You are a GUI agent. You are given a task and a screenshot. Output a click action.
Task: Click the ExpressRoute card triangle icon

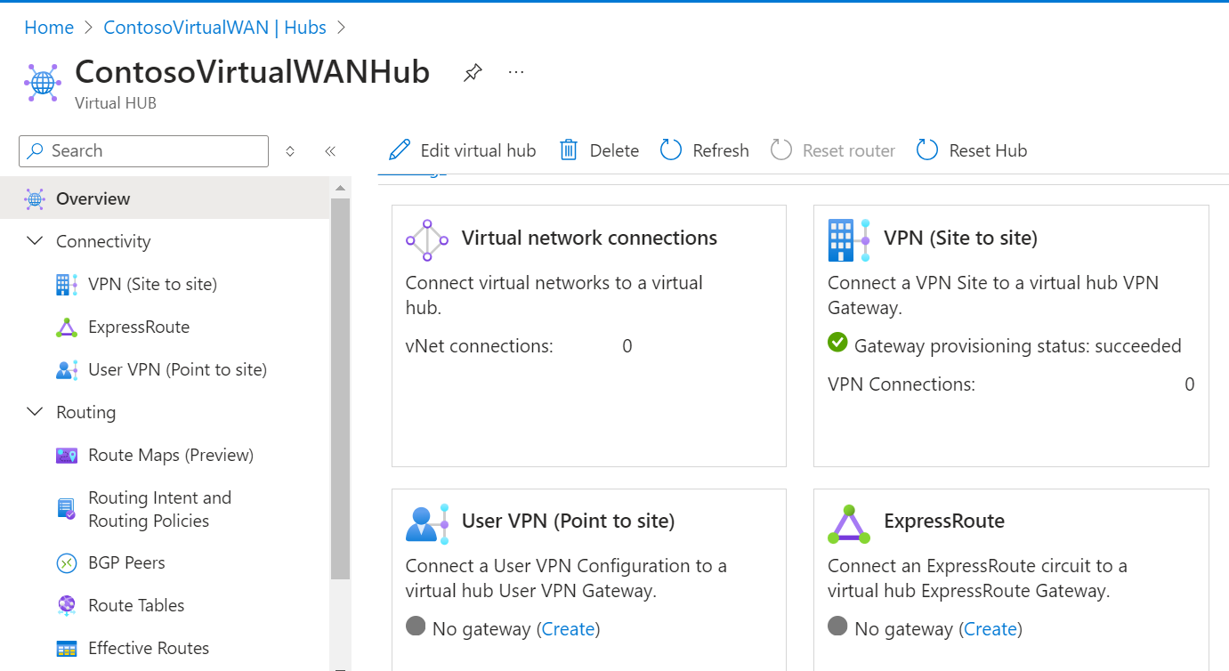click(849, 523)
